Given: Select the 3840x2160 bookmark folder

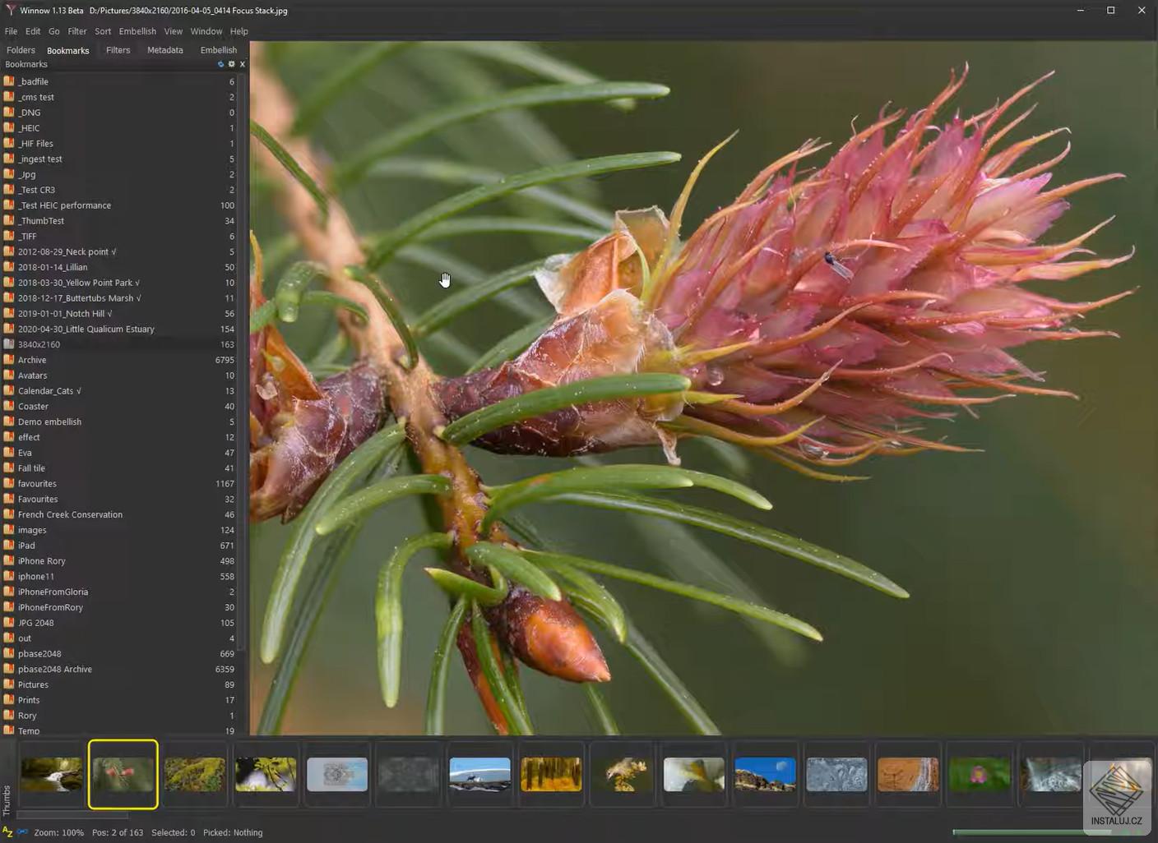Looking at the screenshot, I should pos(39,345).
